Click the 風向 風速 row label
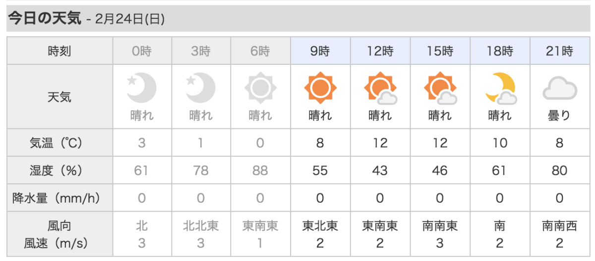The height and width of the screenshot is (261, 595). tap(59, 235)
